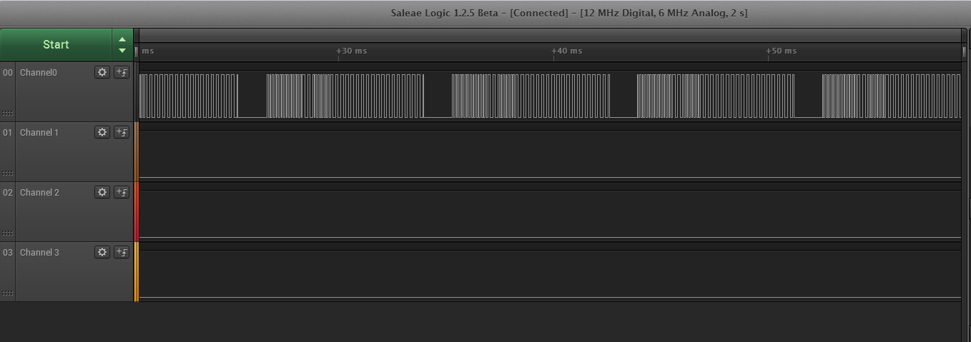Select the Channel 2 label
Screen dimensions: 971x342
click(39, 192)
